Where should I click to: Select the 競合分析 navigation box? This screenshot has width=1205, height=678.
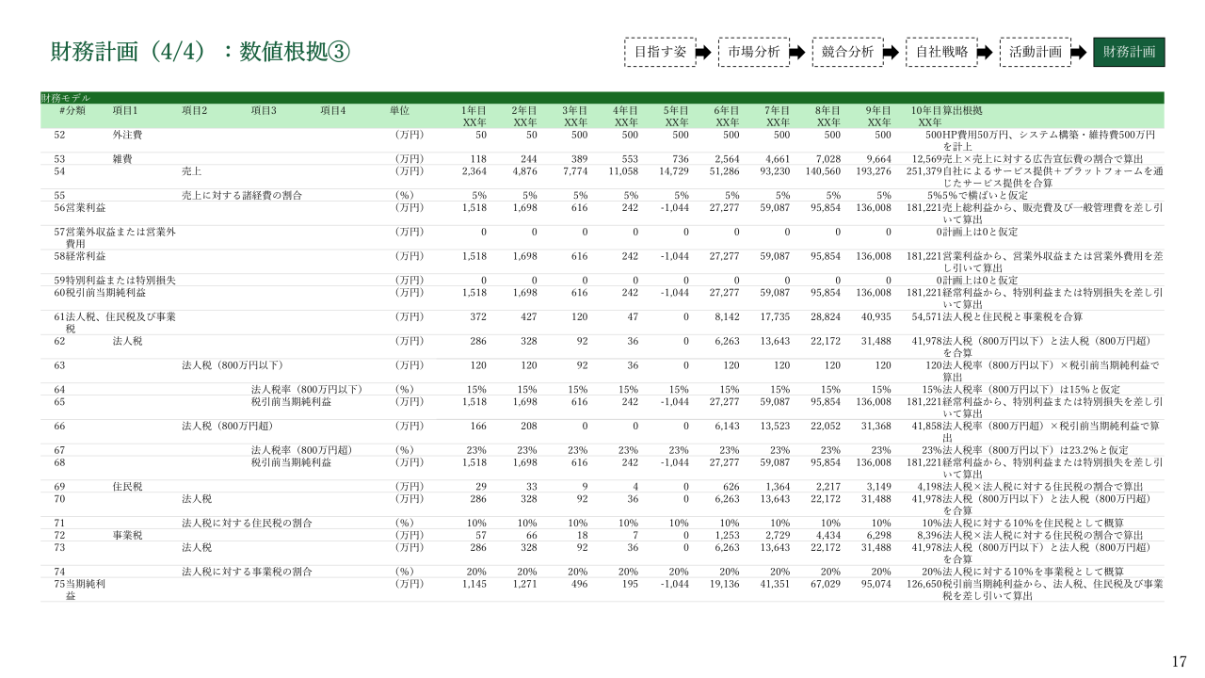click(x=847, y=52)
